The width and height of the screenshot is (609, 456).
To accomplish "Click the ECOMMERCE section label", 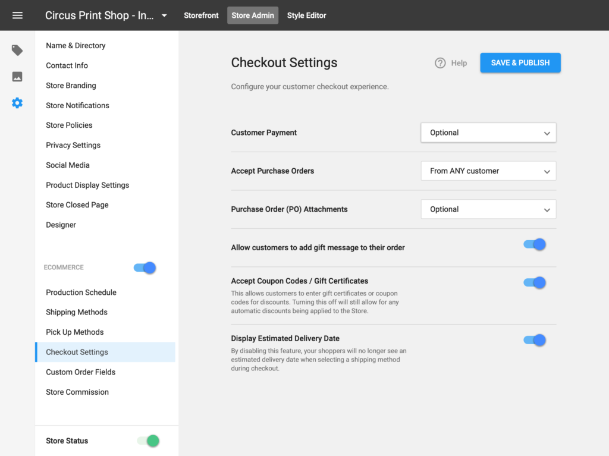I will 64,268.
